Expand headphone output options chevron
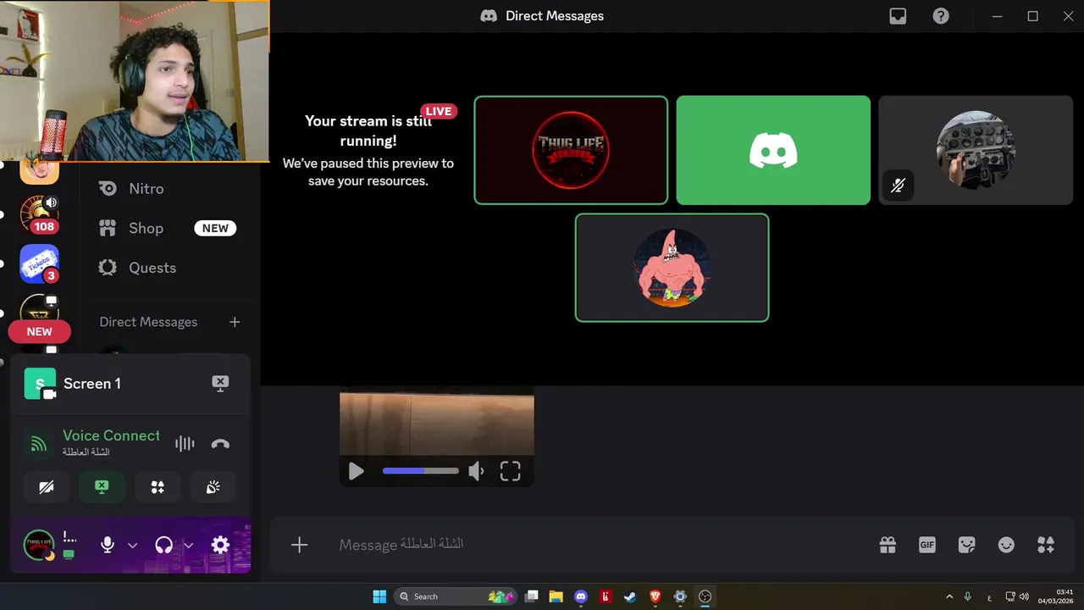The height and width of the screenshot is (610, 1084). click(x=189, y=546)
